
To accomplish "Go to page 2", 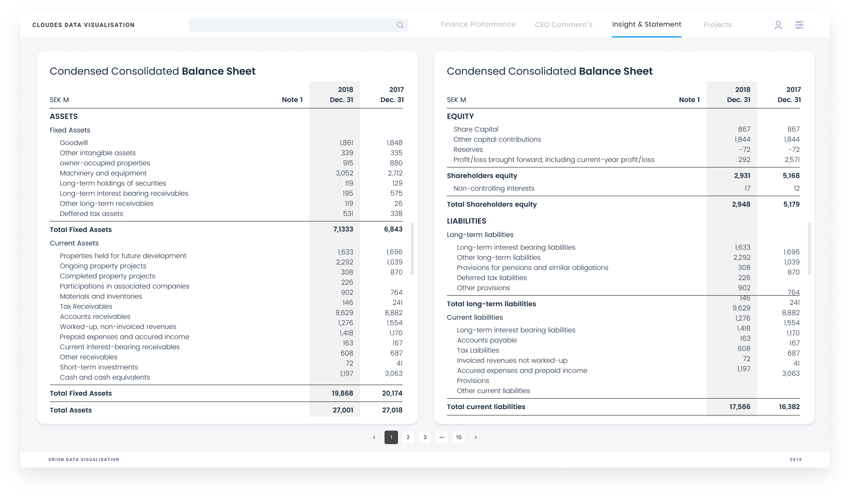I will pos(408,437).
